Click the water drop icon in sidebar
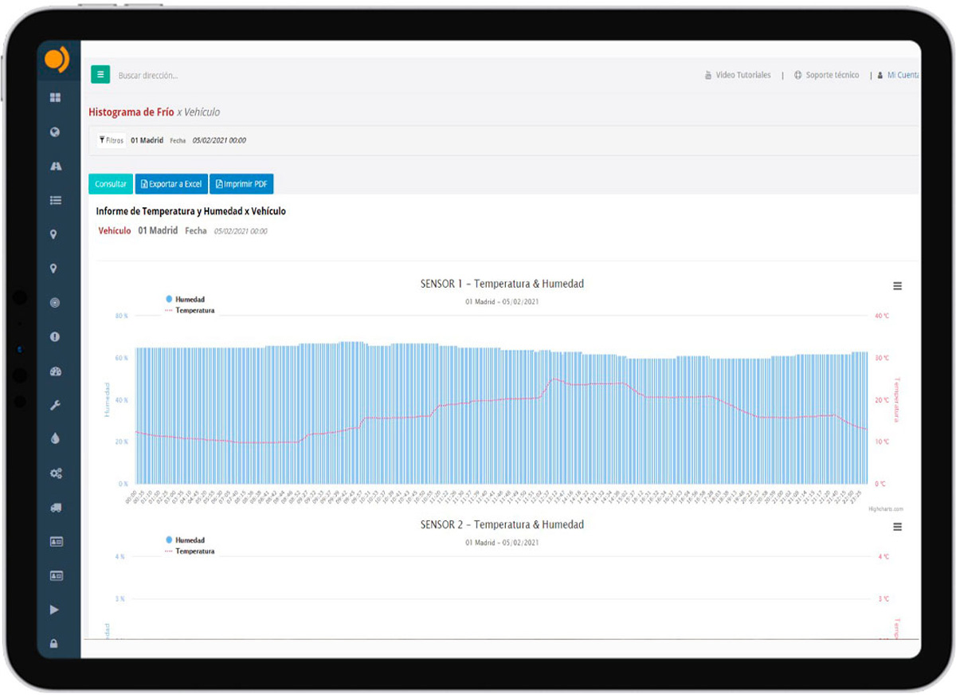The height and width of the screenshot is (695, 956). point(55,439)
